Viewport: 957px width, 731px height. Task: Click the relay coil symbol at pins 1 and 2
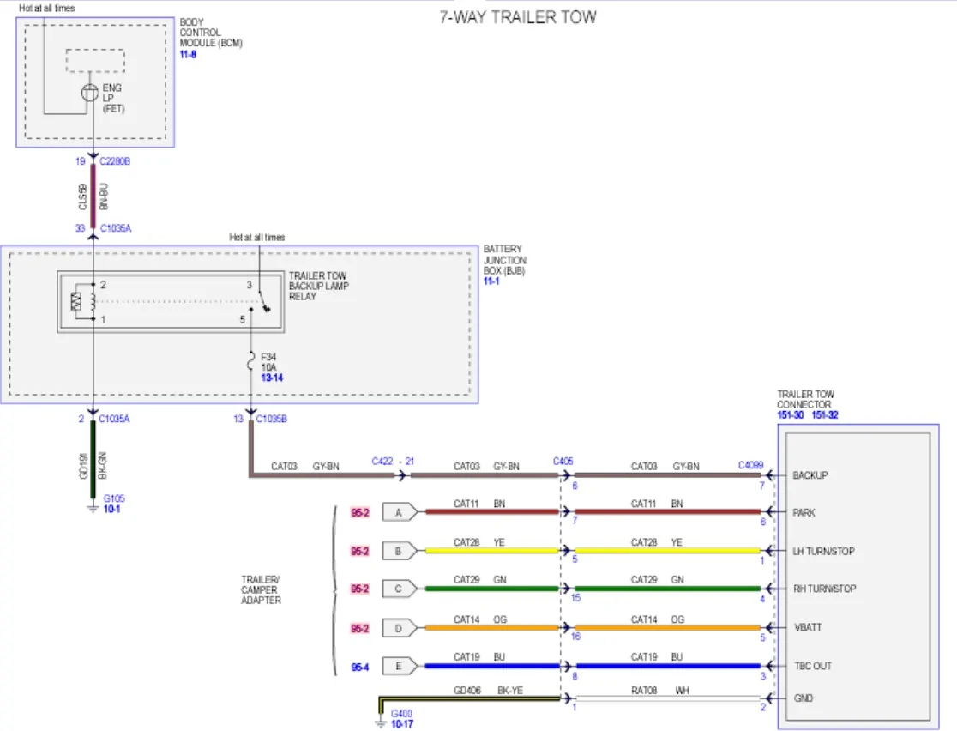coord(93,302)
